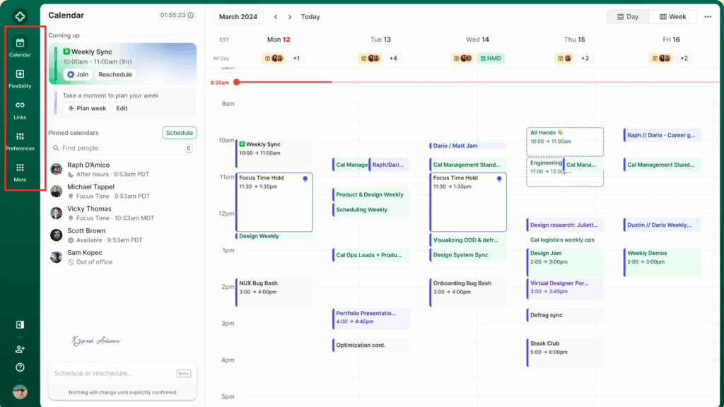Click the Find people search field
This screenshot has width=724, height=407.
coord(120,148)
